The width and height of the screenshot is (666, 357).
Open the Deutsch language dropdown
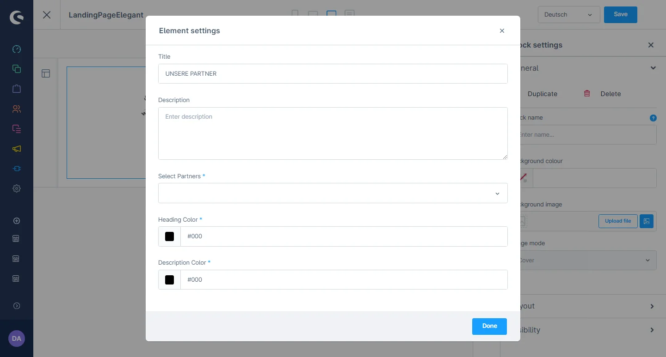(568, 15)
